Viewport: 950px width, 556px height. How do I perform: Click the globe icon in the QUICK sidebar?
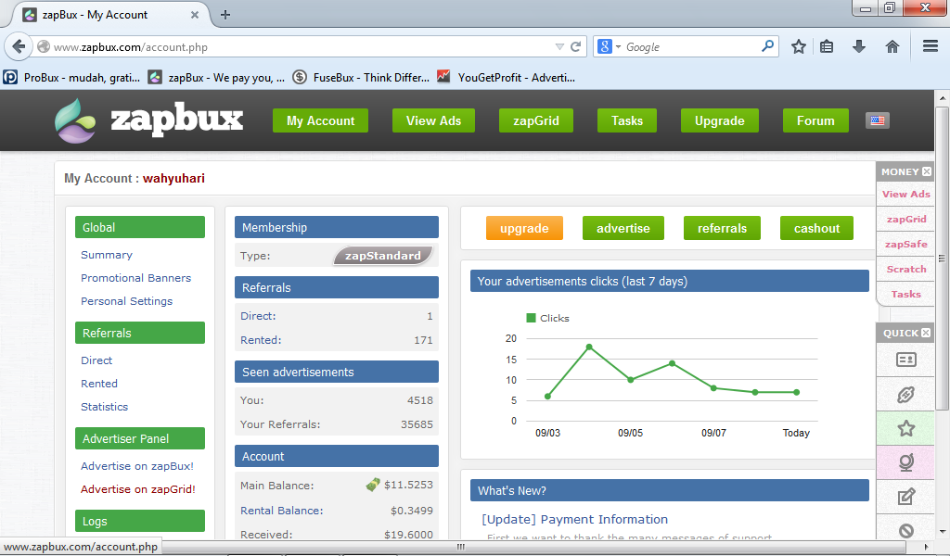905,461
